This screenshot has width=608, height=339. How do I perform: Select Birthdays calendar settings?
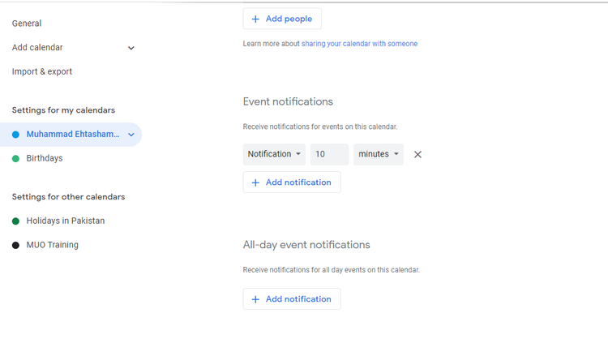45,158
